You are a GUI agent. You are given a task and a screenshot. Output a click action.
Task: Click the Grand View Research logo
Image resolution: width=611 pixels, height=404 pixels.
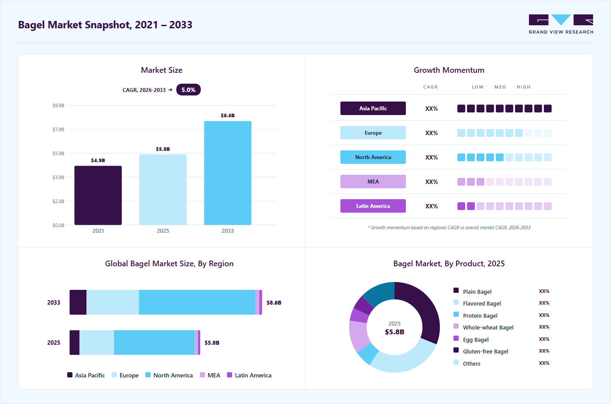click(561, 24)
